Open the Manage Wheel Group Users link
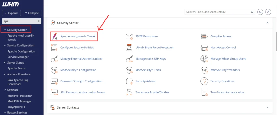This screenshot has width=277, height=115. pyautogui.click(x=228, y=59)
